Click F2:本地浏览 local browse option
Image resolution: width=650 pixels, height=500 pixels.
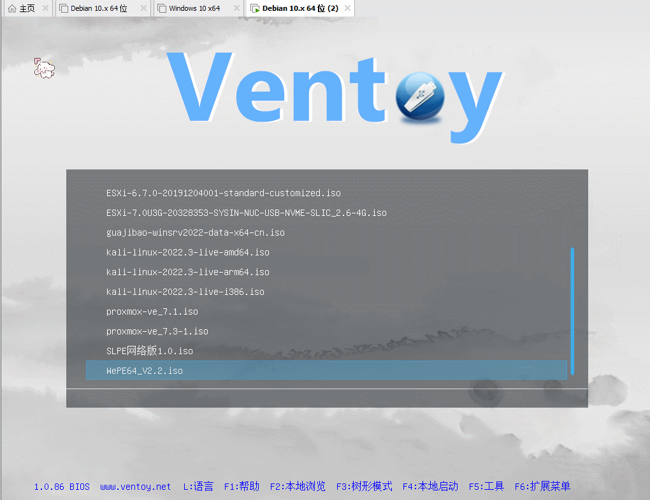click(x=298, y=487)
